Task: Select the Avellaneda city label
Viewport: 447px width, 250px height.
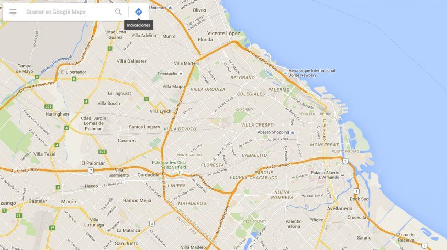Action: click(340, 209)
